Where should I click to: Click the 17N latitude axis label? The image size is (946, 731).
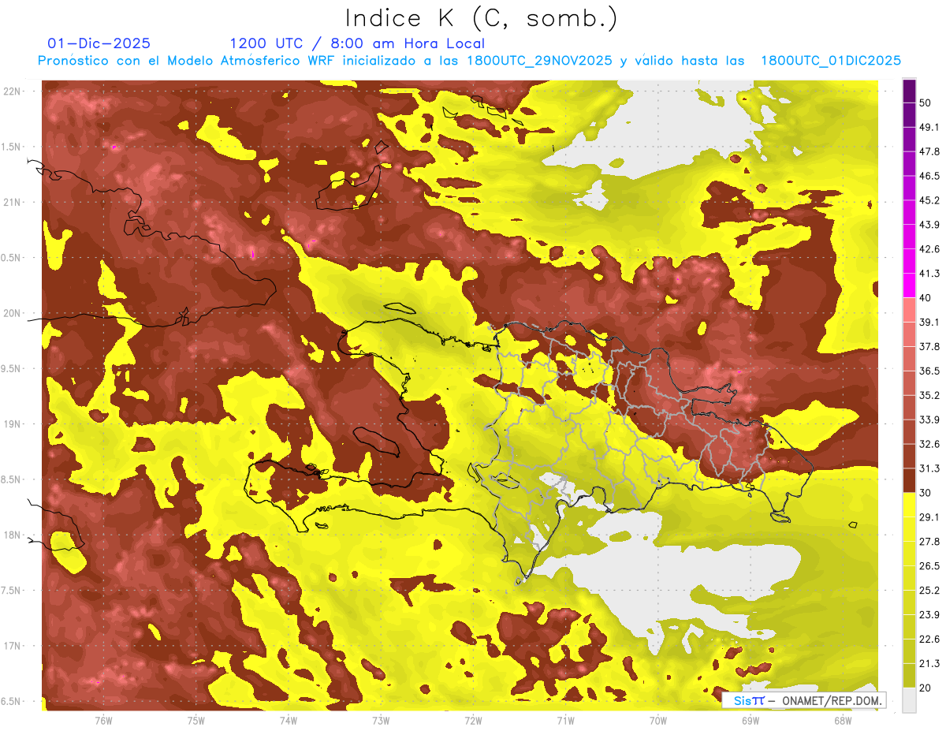coord(12,646)
